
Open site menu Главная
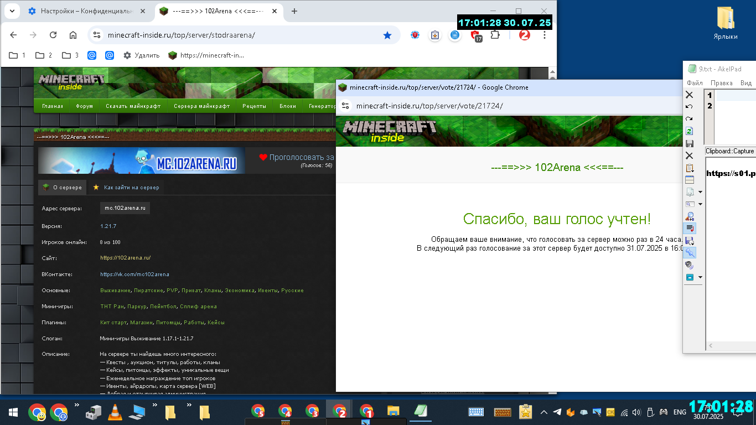[53, 106]
